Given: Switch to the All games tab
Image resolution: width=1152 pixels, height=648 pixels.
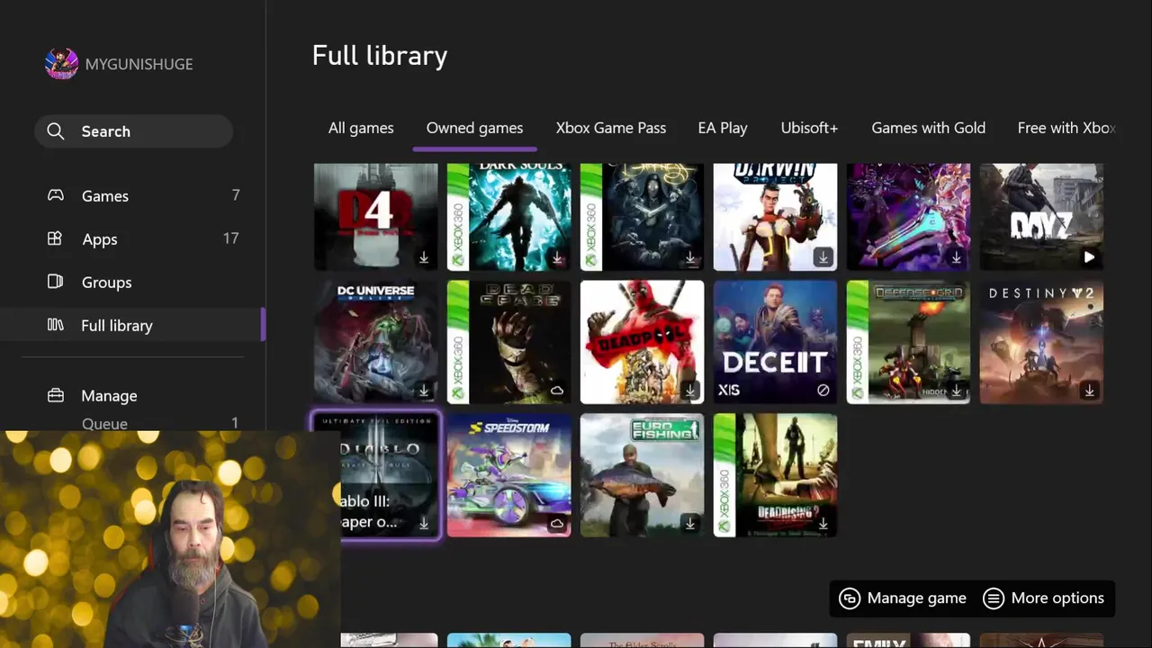Looking at the screenshot, I should 361,128.
